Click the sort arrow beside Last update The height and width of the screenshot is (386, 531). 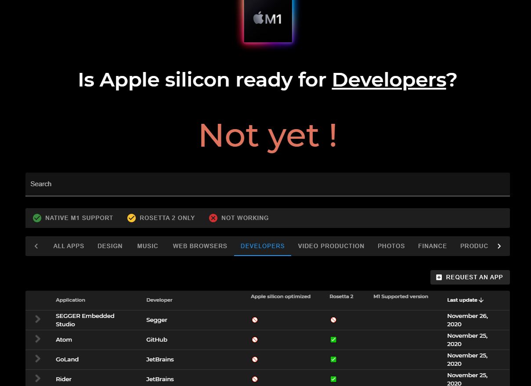tap(481, 300)
